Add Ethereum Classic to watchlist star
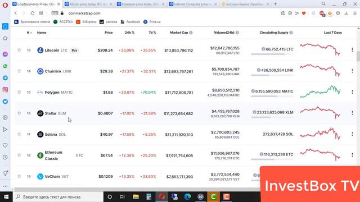 (x=19, y=155)
